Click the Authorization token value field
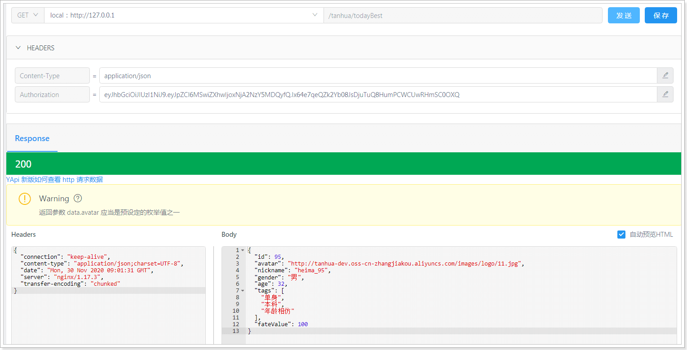This screenshot has height=350, width=687. coord(378,94)
